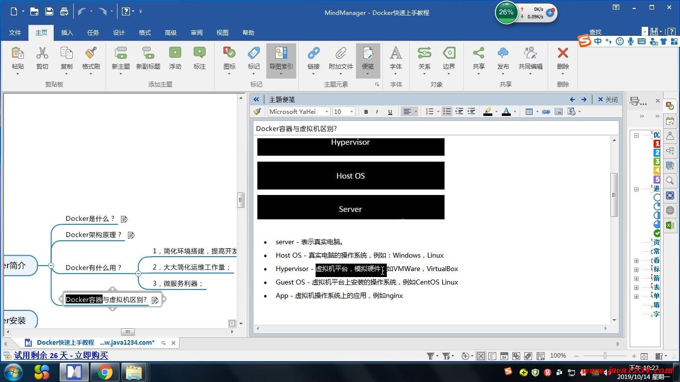Open note icon on Docker是什么 topic
This screenshot has width=680, height=382.
124,219
